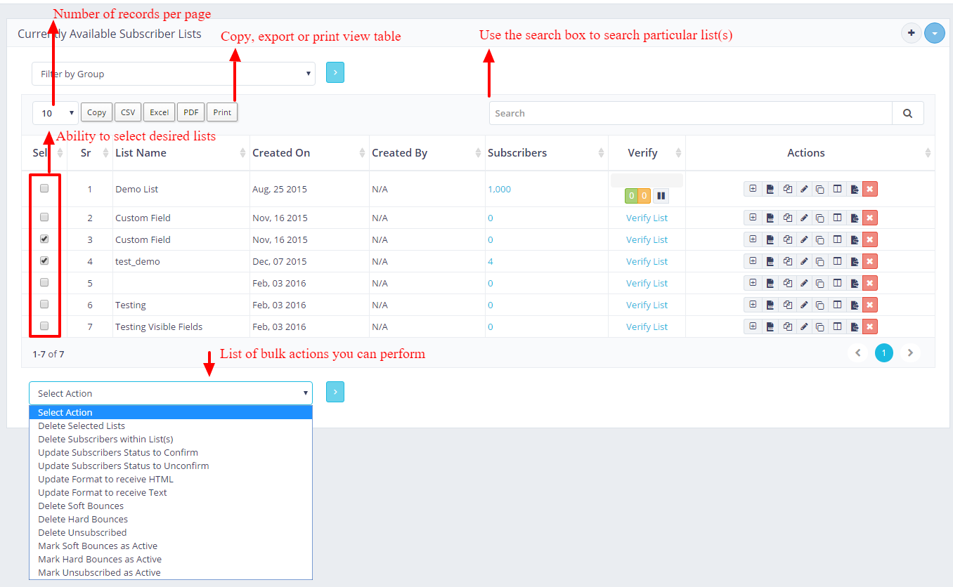
Task: Open the Filter by Group dropdown
Action: [x=173, y=74]
